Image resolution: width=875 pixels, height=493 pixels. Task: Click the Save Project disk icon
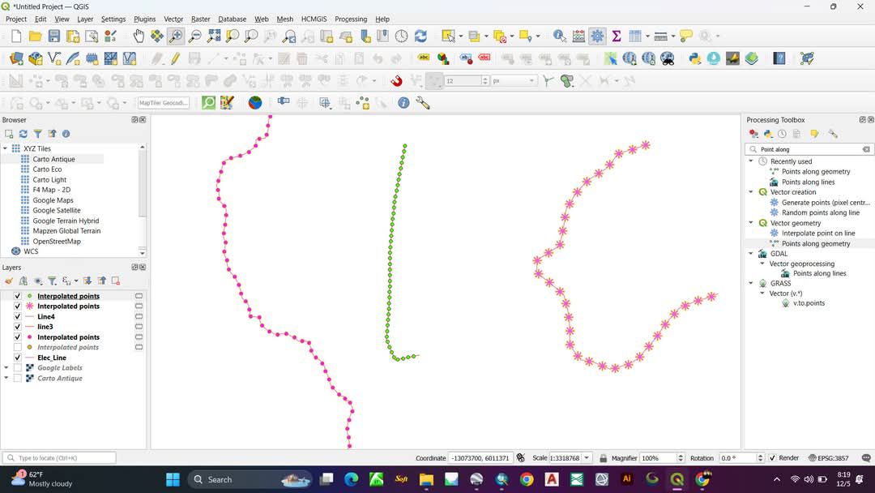[54, 36]
